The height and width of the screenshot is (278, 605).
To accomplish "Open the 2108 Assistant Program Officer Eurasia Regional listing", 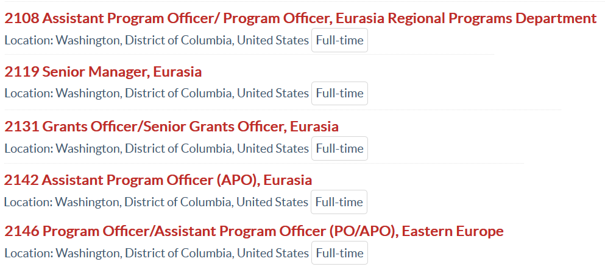I will (x=300, y=18).
